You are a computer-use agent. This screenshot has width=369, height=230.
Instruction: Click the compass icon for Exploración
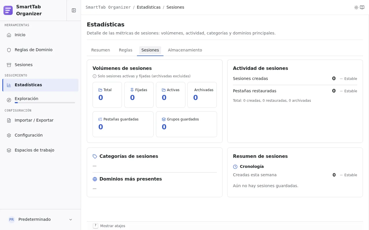[9, 100]
